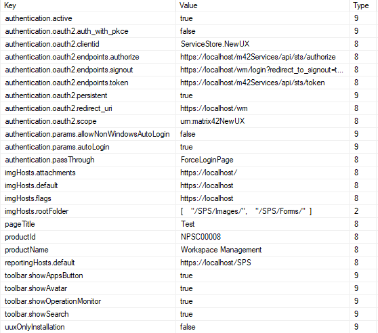Click the false value of uuxOnlyInstallation

click(x=188, y=327)
